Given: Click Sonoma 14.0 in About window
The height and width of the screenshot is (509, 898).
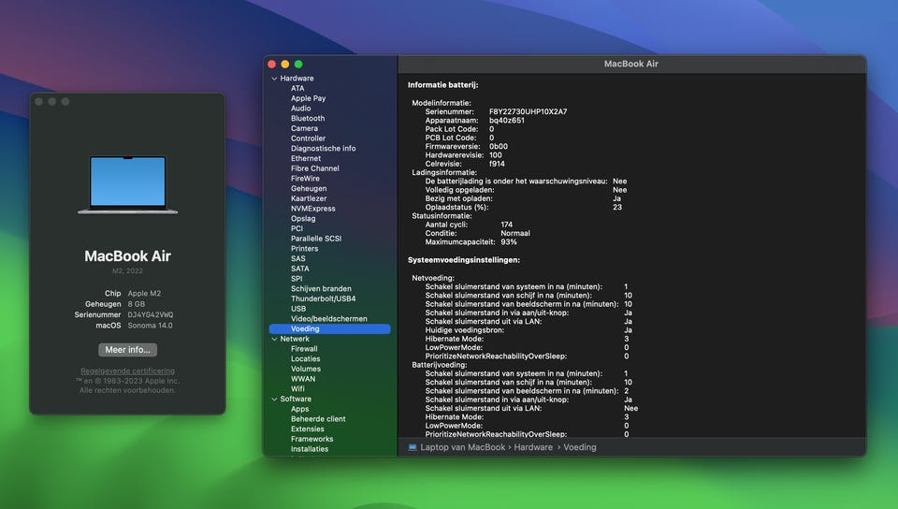Looking at the screenshot, I should pos(150,326).
